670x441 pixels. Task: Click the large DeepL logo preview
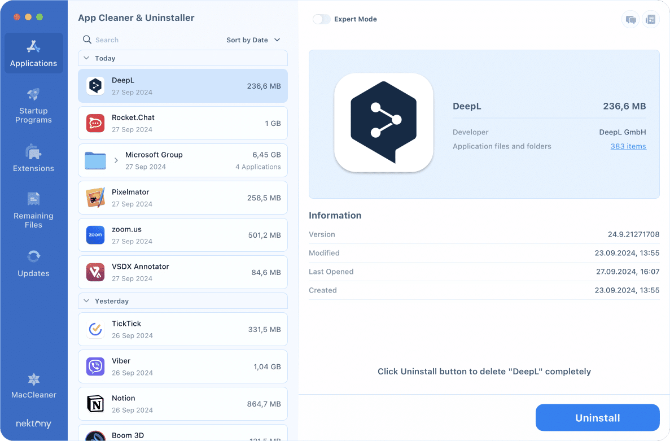(384, 123)
